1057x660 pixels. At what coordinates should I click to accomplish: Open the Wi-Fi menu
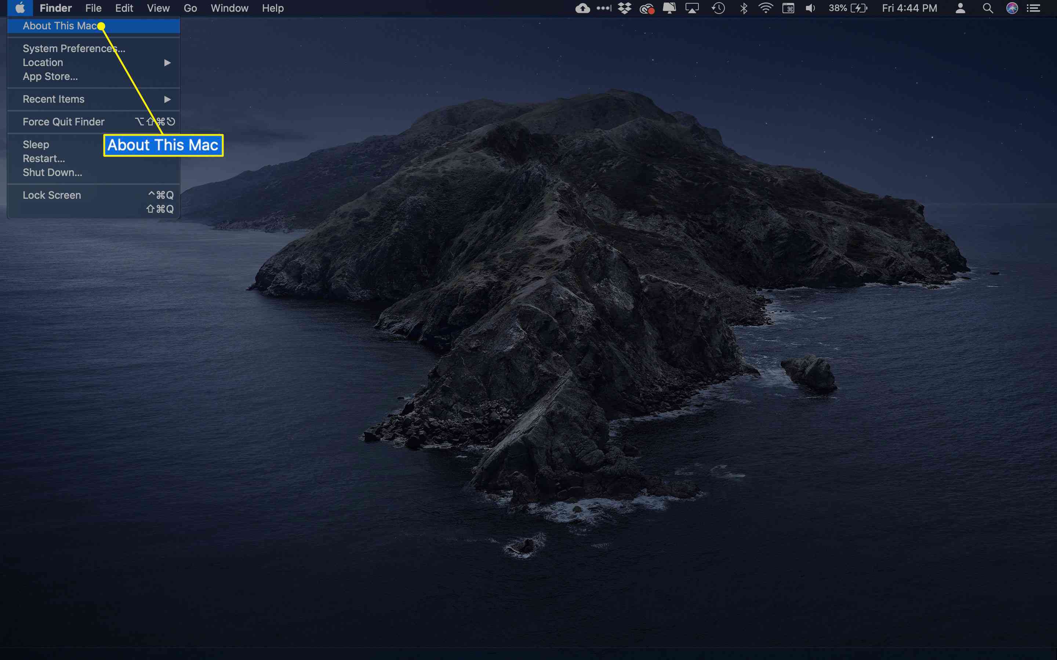click(x=765, y=8)
